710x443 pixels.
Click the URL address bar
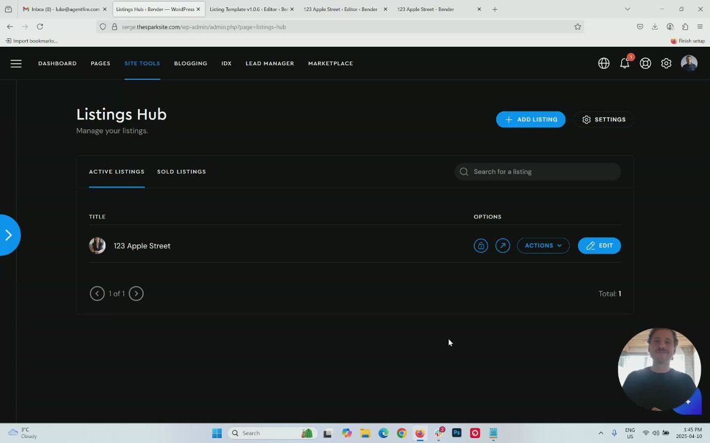point(340,26)
